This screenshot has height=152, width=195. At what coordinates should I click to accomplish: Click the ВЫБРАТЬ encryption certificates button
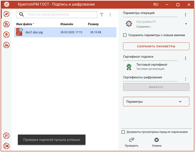point(156,87)
